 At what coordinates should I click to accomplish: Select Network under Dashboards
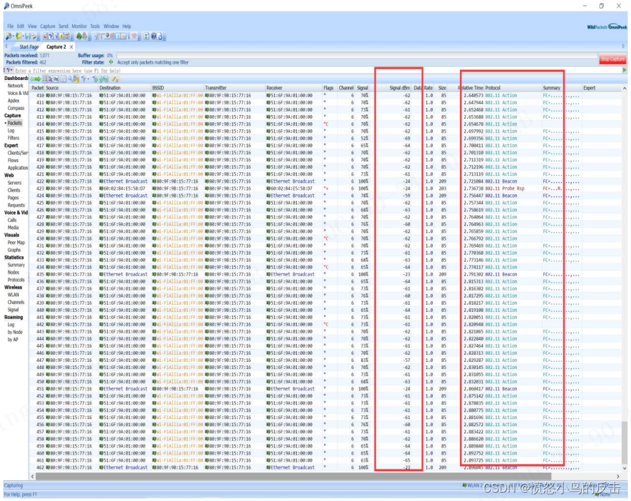point(16,85)
